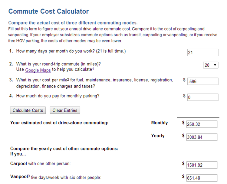227x184 pixels.
Task: Click the Carpool yearly cost field
Action: (x=202, y=165)
